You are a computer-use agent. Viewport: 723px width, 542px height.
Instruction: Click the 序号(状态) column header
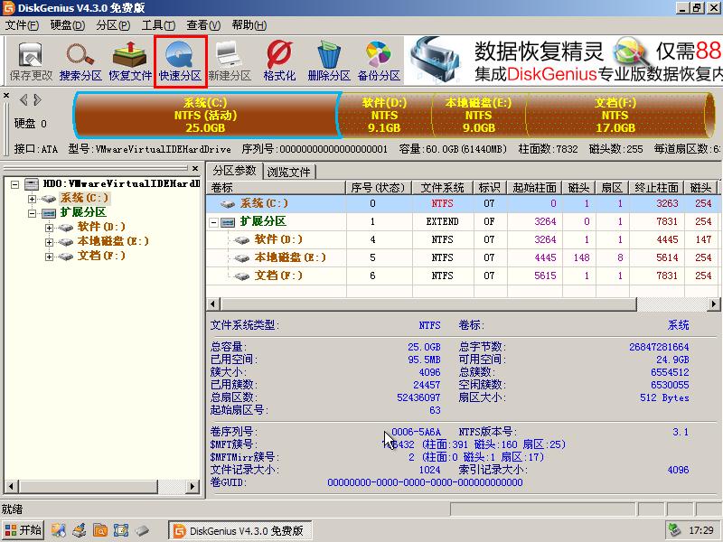378,188
